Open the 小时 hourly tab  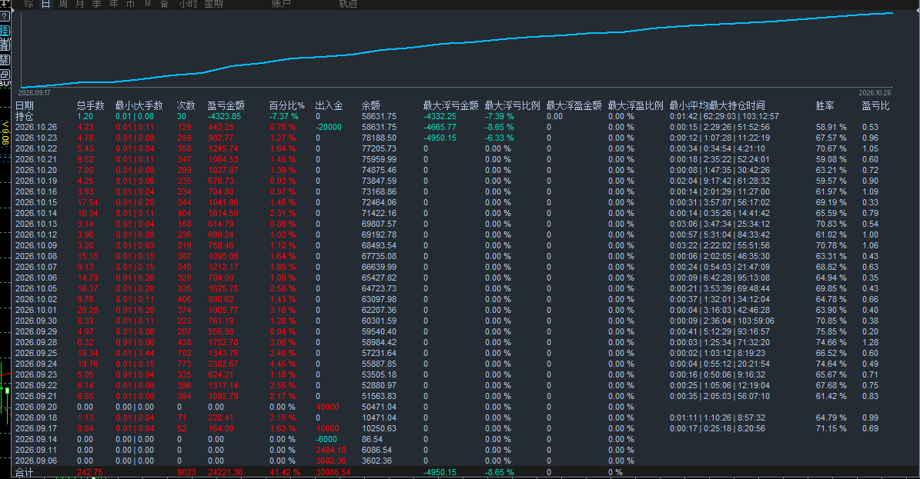[188, 4]
